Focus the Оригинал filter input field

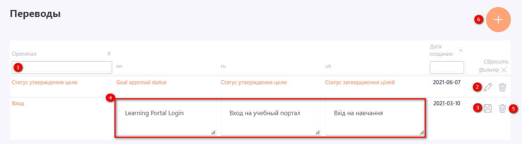pyautogui.click(x=62, y=68)
